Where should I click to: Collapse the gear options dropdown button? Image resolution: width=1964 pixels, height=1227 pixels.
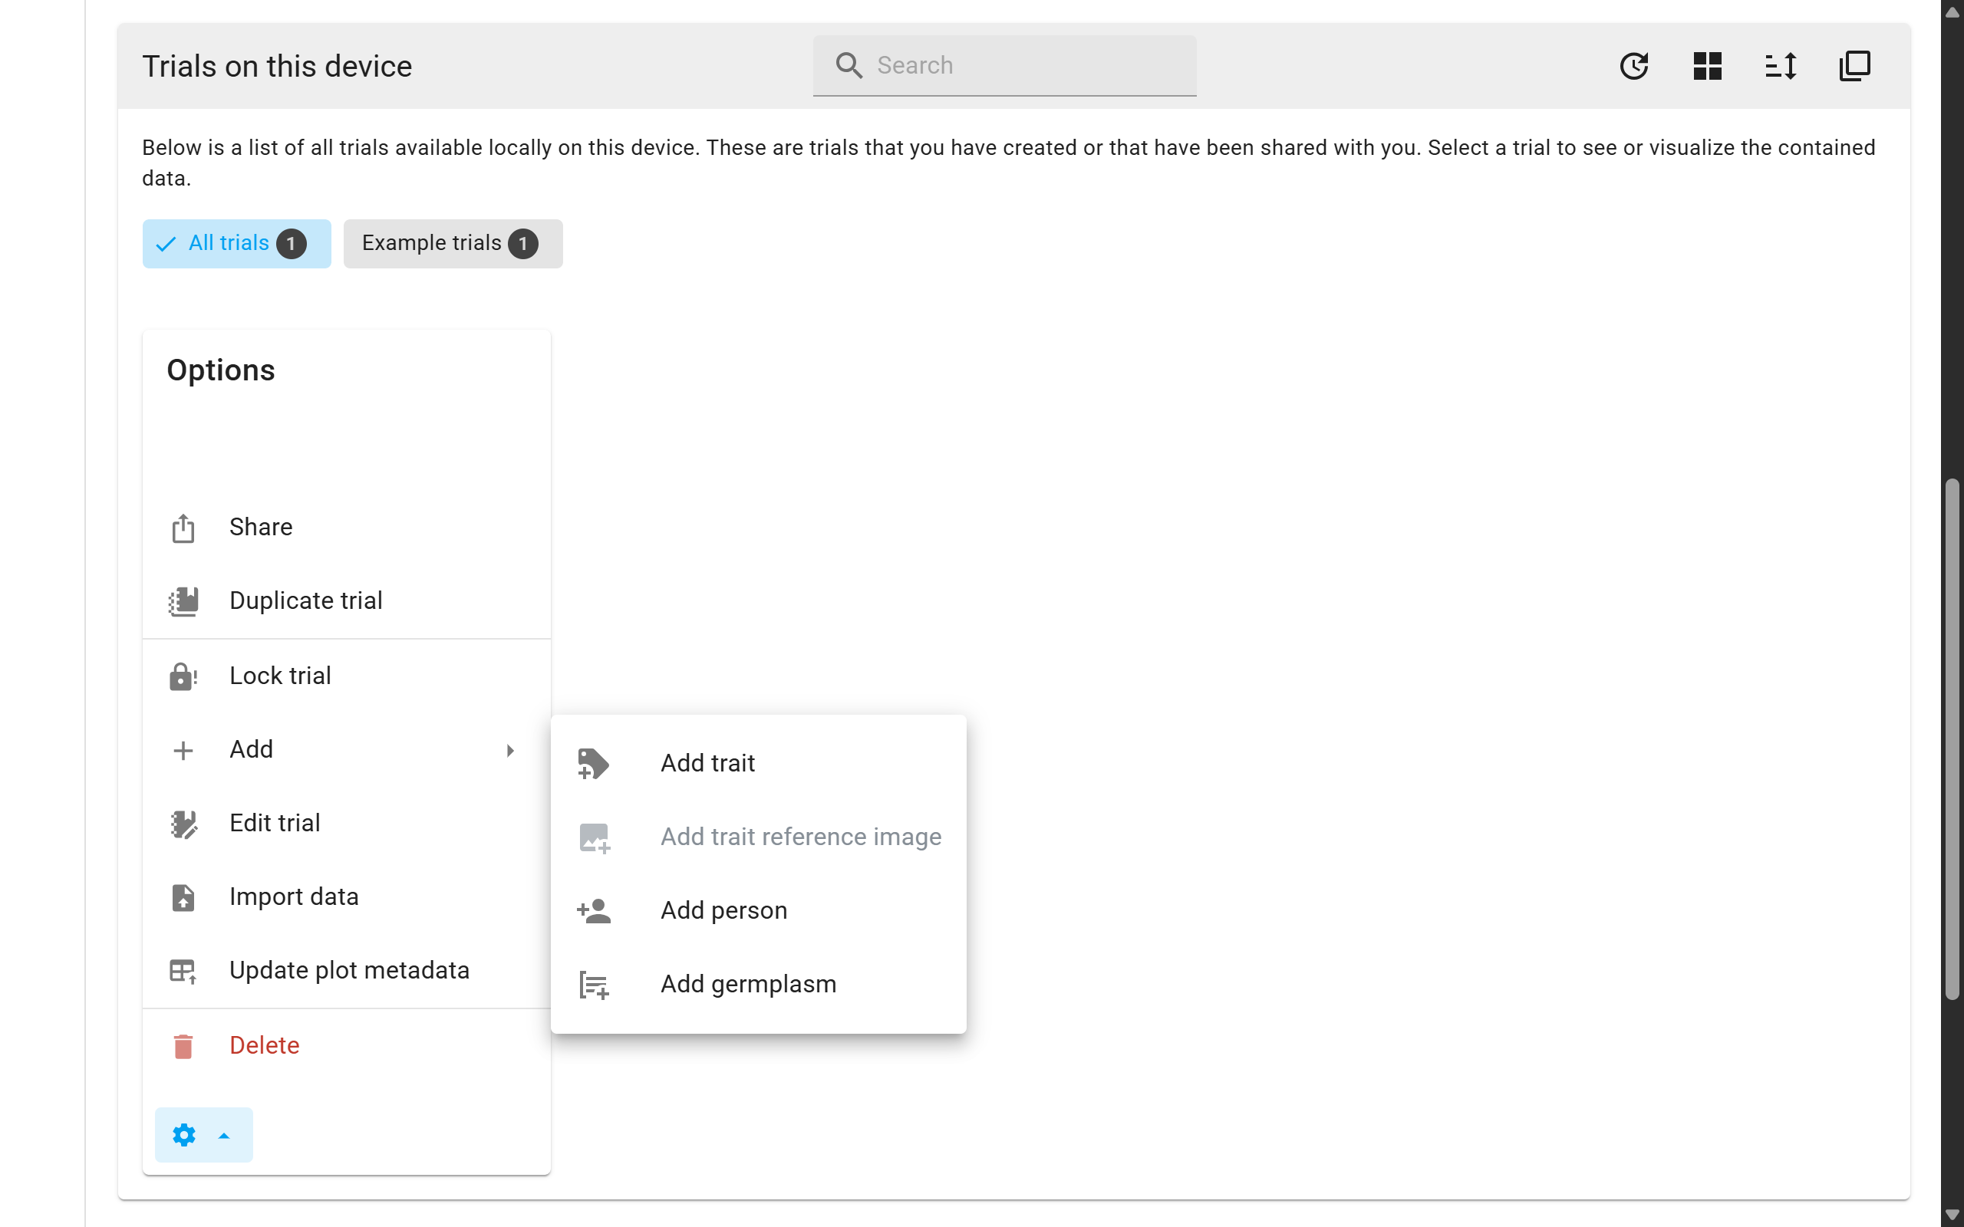(x=203, y=1134)
